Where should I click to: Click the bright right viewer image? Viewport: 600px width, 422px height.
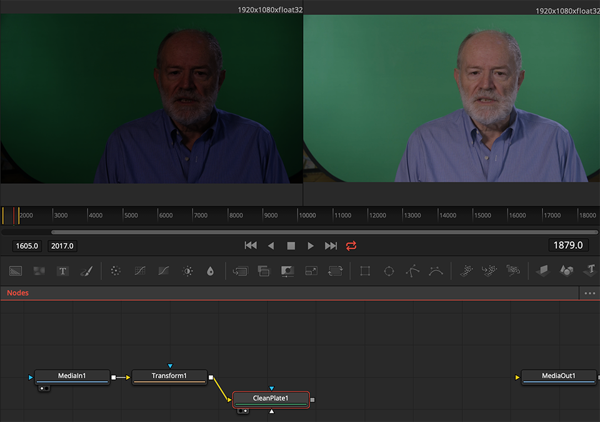point(451,98)
